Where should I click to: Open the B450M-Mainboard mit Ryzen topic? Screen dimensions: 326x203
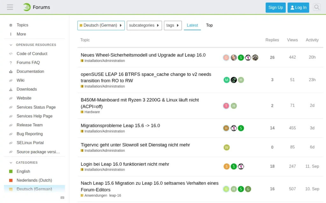click(140, 103)
